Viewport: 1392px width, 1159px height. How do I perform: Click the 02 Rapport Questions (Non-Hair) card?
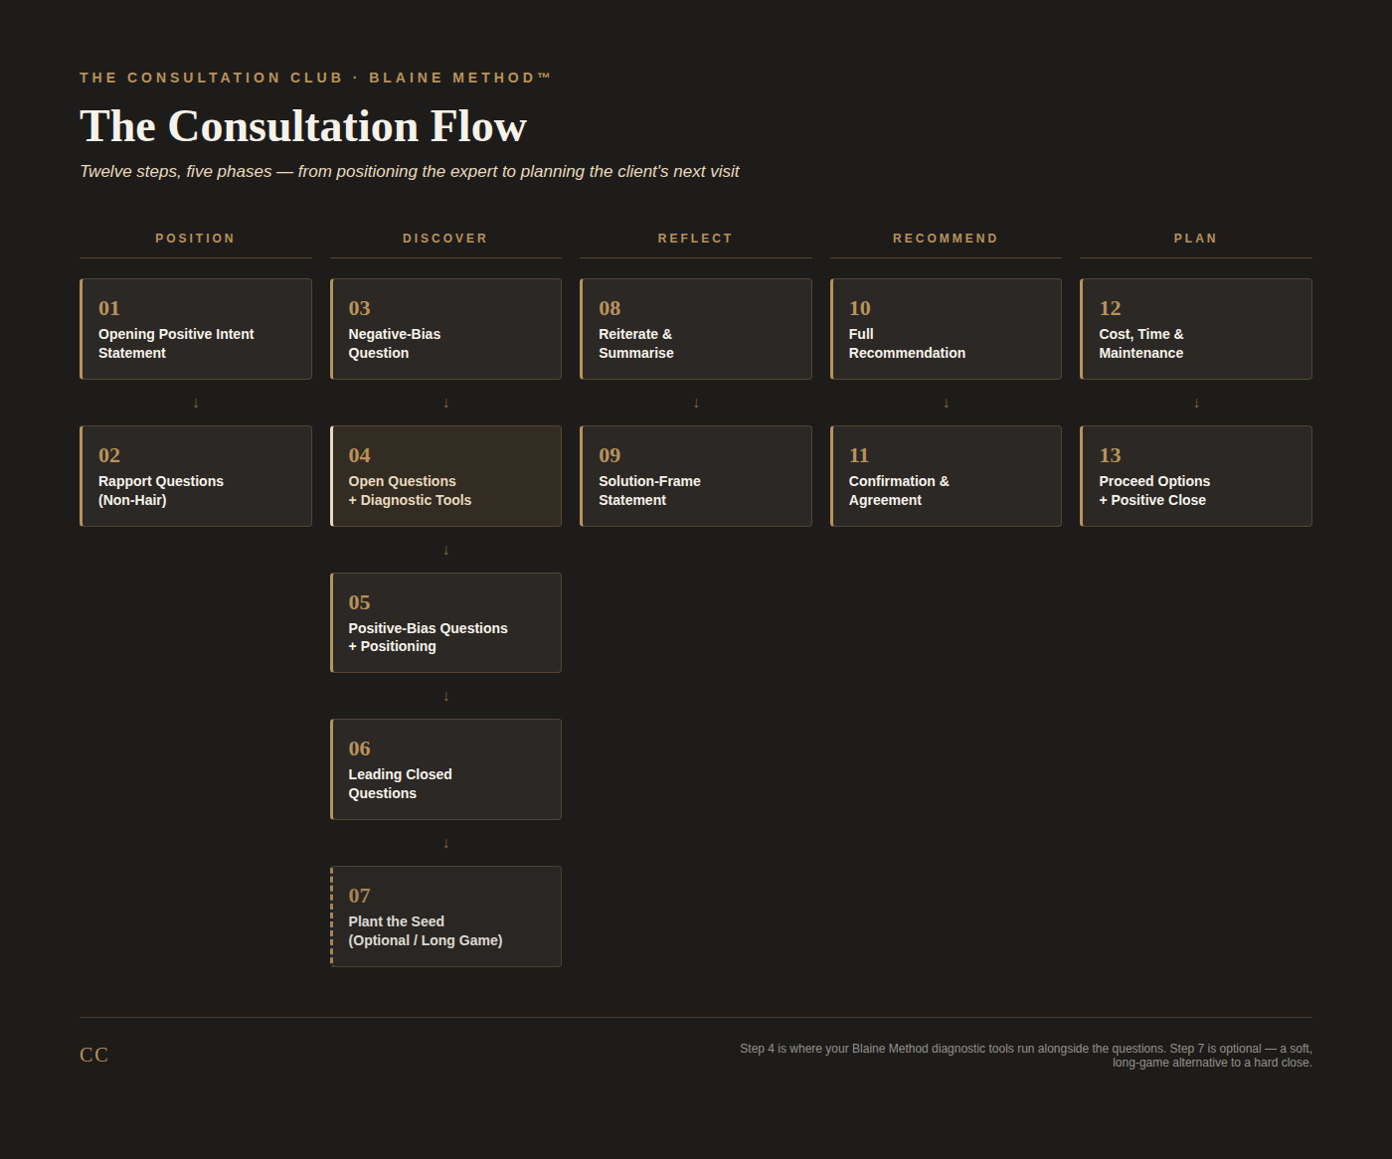coord(196,476)
